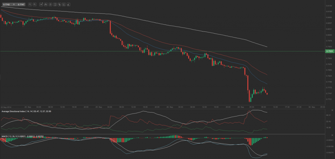The height and width of the screenshot is (159, 335).
Task: Click the 23 Sep 2014 date label
Action: 5,107
